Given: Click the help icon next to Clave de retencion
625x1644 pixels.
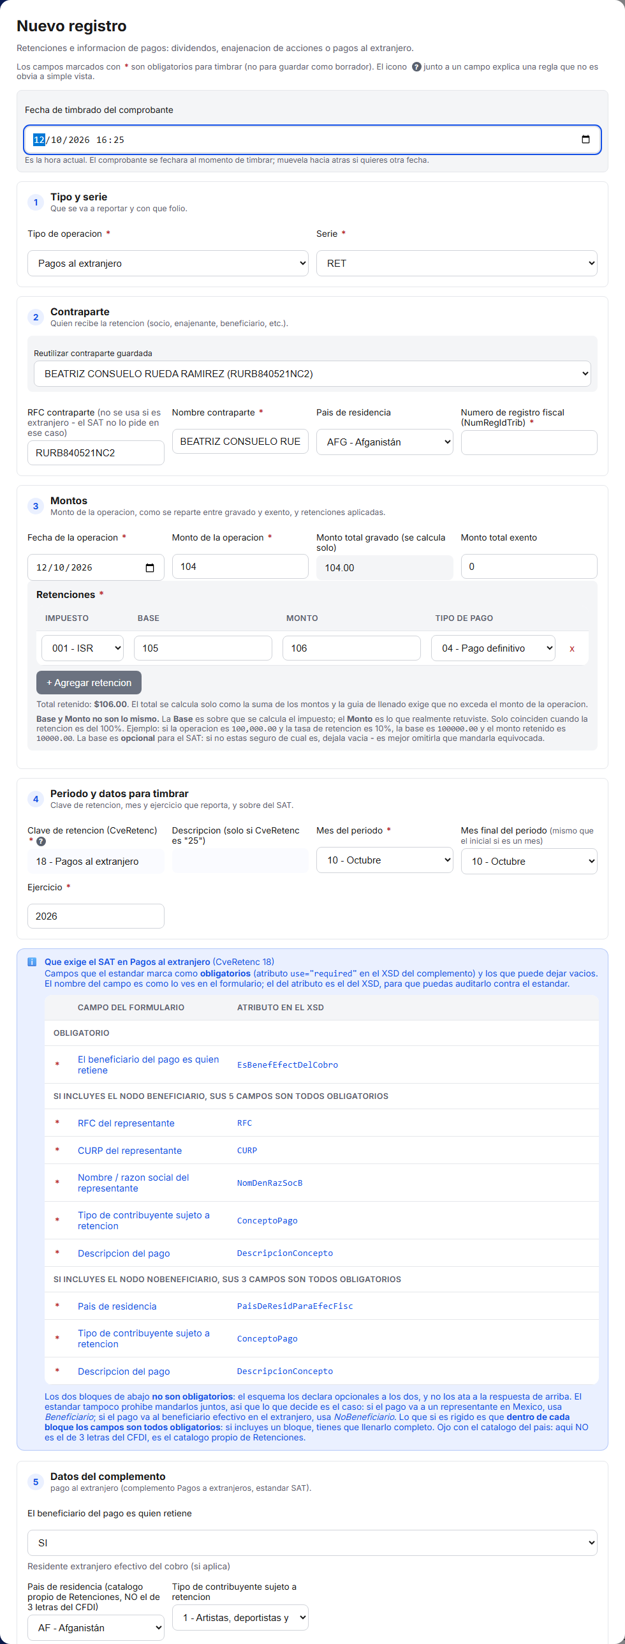Looking at the screenshot, I should click(x=41, y=842).
